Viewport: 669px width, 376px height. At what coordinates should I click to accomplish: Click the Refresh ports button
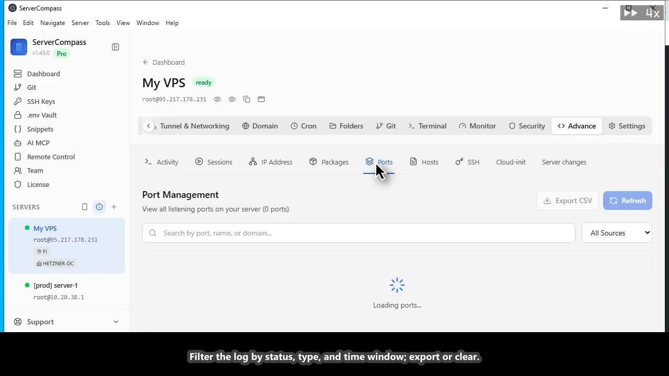click(x=628, y=201)
